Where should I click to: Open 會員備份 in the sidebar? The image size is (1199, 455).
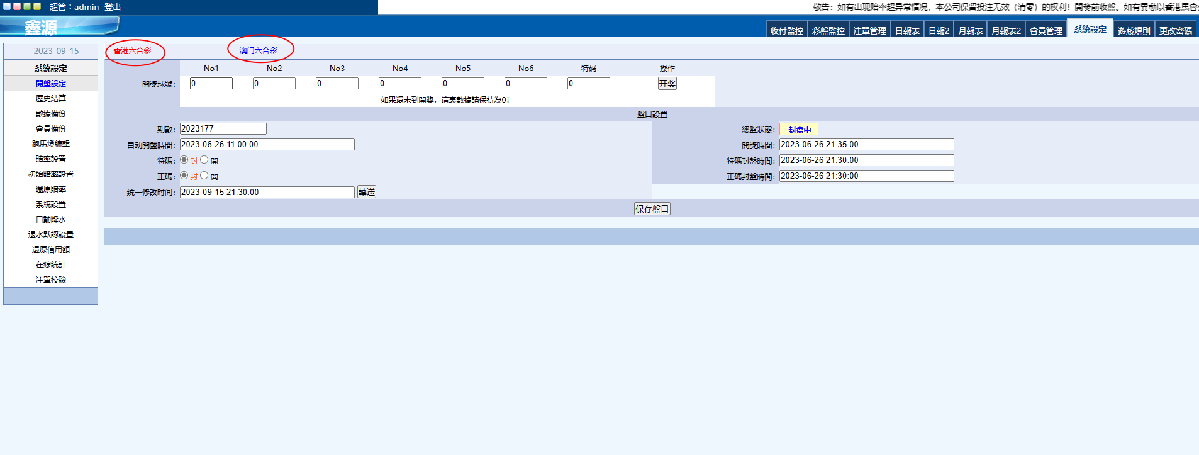pos(50,128)
